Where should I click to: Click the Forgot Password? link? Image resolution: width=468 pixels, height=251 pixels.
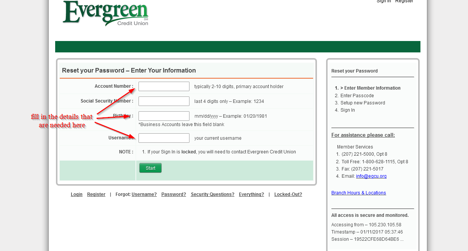click(174, 194)
